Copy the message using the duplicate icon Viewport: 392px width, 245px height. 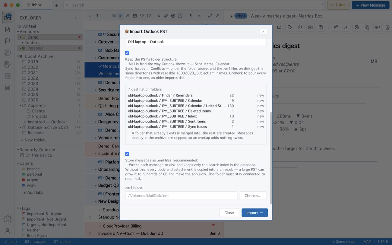(321, 27)
